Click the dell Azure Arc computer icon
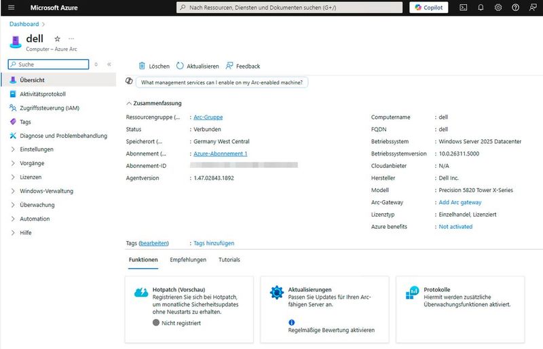 (x=16, y=41)
